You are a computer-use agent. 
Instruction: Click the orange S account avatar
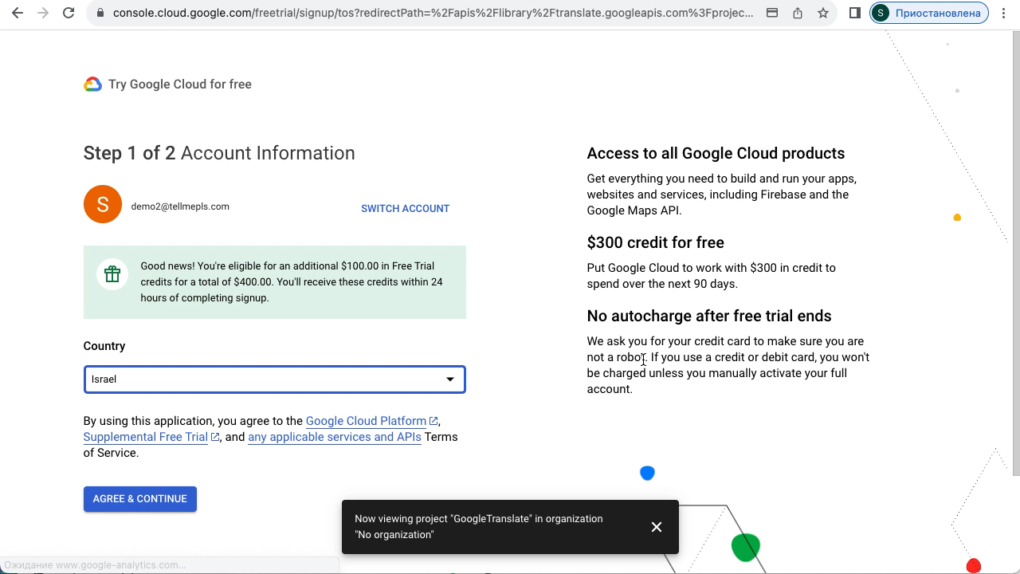(x=103, y=204)
